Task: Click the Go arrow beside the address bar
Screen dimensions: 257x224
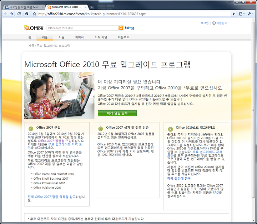Action: (234, 14)
